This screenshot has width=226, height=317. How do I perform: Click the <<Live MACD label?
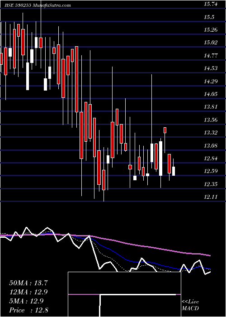[190, 305]
